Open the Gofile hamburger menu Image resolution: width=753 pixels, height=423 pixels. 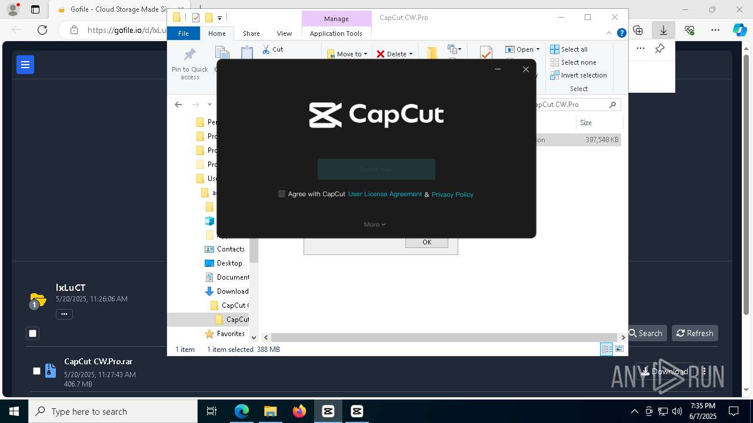[x=25, y=65]
